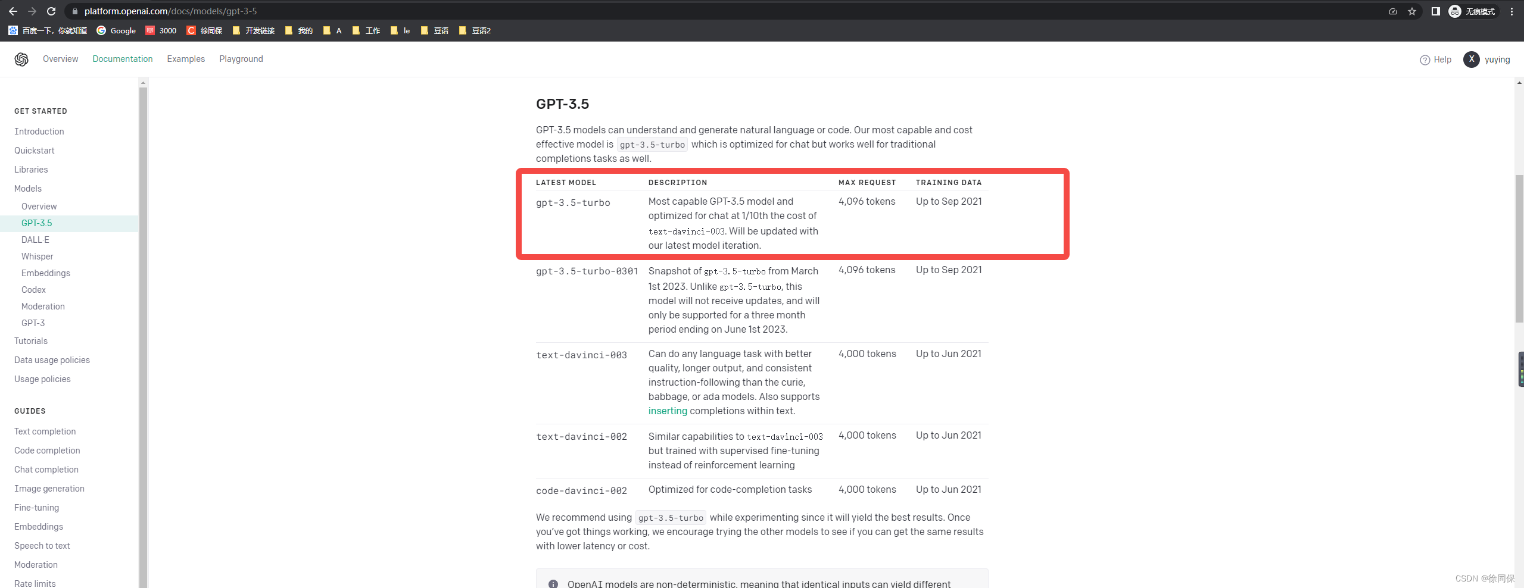
Task: Open Whisper sidebar item
Action: pos(38,257)
